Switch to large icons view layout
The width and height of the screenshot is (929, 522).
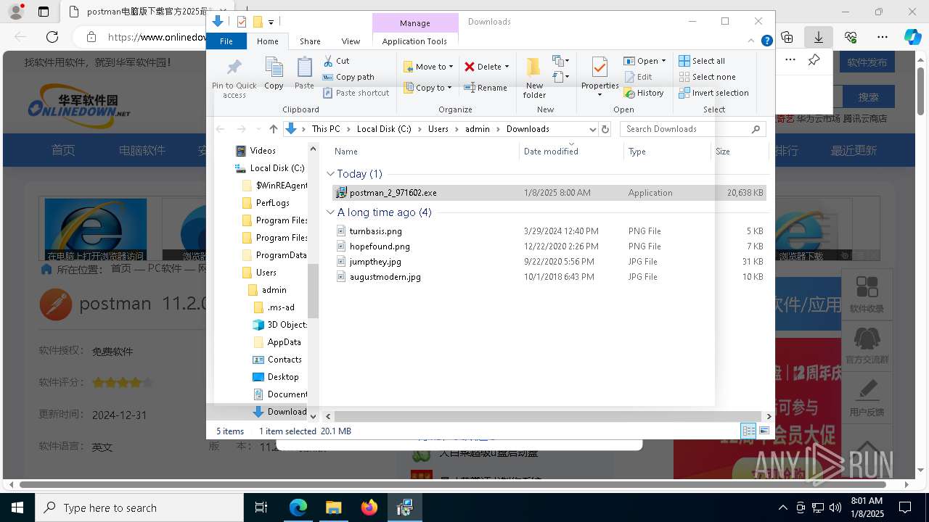click(764, 431)
